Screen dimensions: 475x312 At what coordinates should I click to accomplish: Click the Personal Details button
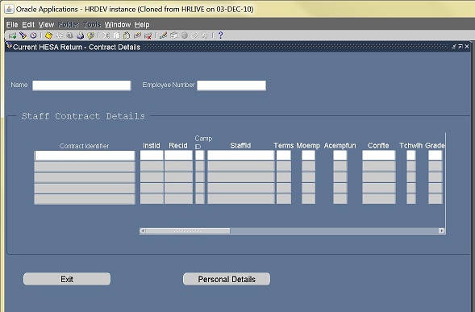point(227,279)
